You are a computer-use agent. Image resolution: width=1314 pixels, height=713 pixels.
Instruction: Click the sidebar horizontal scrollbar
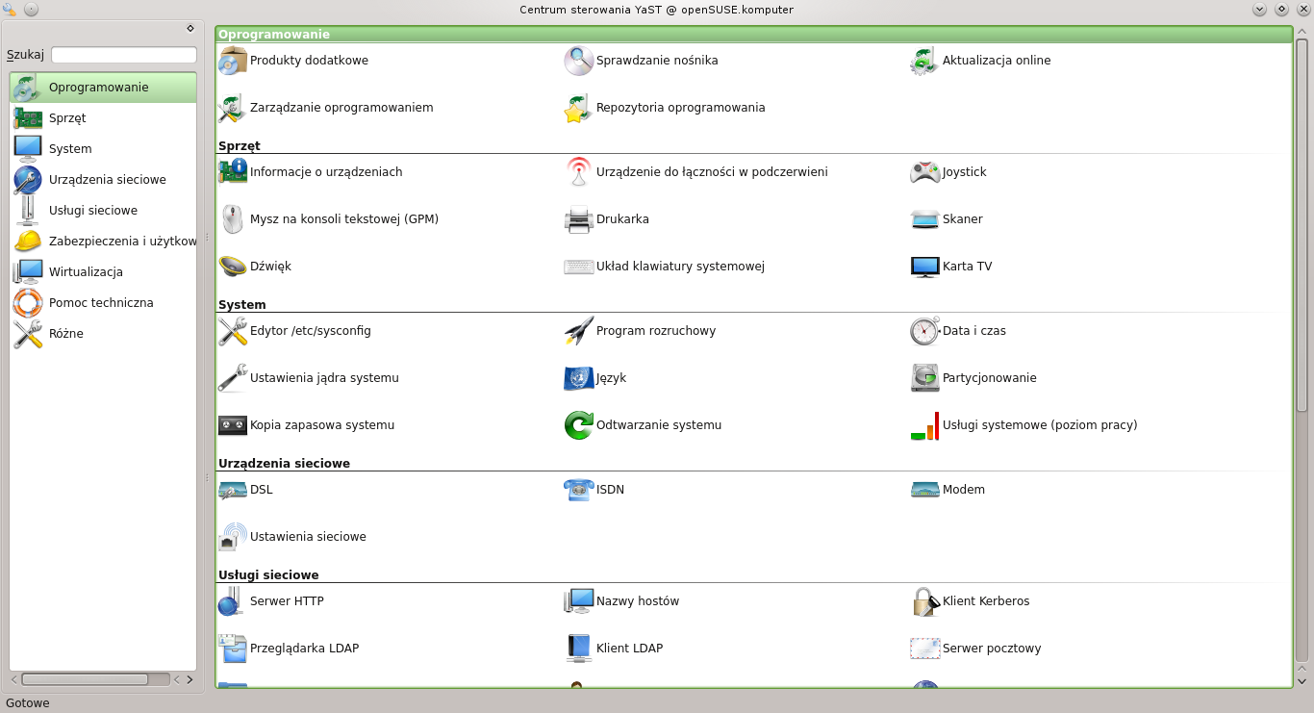pos(85,679)
